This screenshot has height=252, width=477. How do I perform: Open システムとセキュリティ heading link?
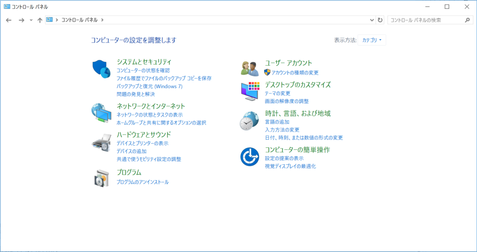[144, 62]
